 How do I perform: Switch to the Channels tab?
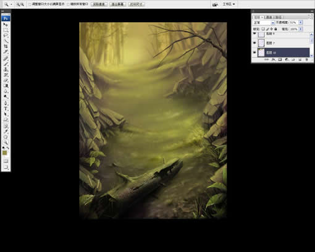pyautogui.click(x=269, y=17)
